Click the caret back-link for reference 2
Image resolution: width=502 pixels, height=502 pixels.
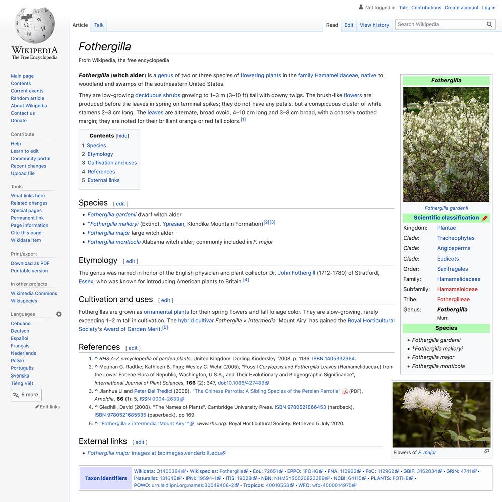coord(96,366)
